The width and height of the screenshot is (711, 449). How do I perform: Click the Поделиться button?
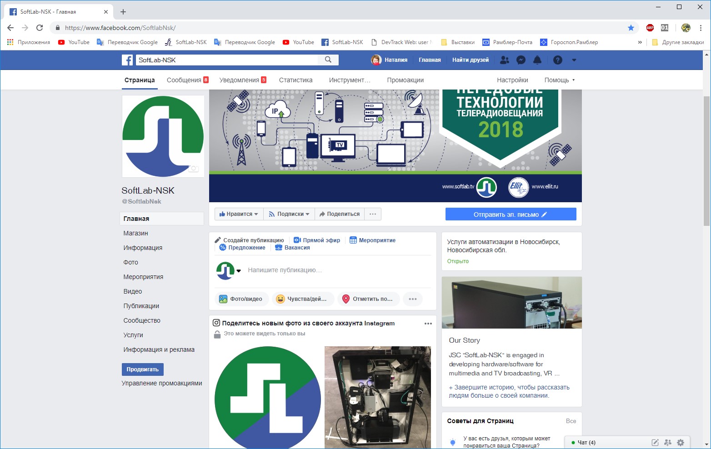click(339, 214)
